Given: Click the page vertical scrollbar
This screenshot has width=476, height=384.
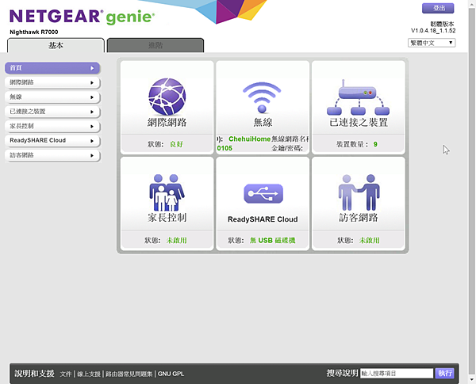Looking at the screenshot, I should coord(472,191).
